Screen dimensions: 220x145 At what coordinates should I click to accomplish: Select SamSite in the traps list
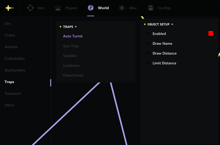coord(70,56)
